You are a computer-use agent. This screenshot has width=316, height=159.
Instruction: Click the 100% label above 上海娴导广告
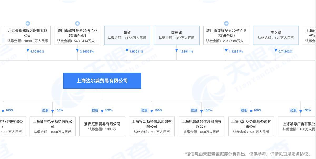[x=307, y=110]
